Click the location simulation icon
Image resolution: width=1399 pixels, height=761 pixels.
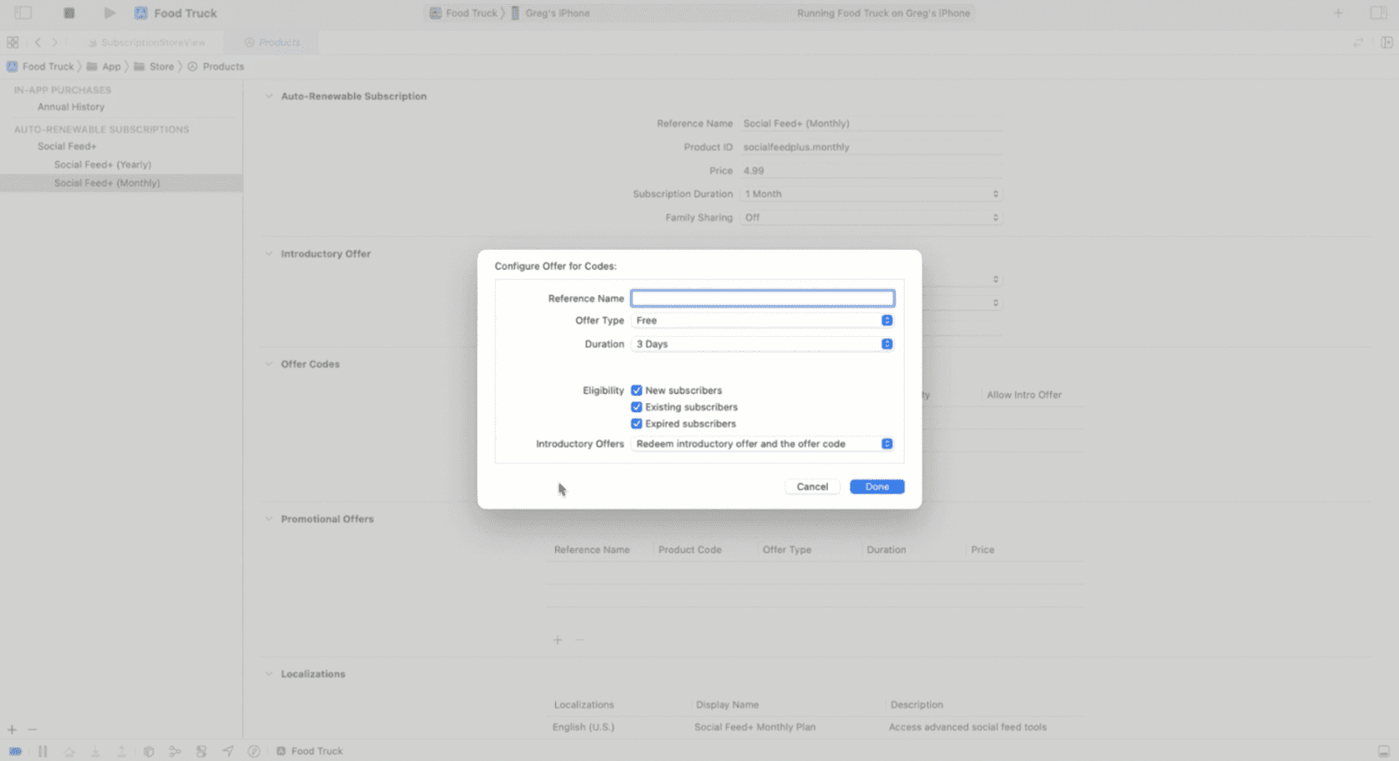227,751
